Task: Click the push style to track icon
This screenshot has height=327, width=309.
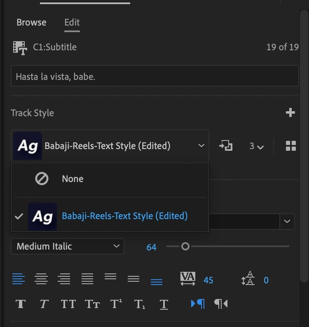Action: 226,146
